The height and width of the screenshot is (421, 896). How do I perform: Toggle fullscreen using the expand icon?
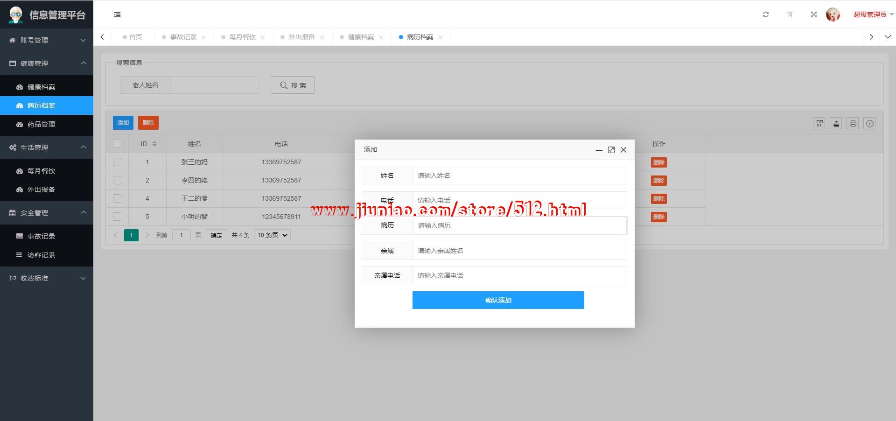point(814,14)
